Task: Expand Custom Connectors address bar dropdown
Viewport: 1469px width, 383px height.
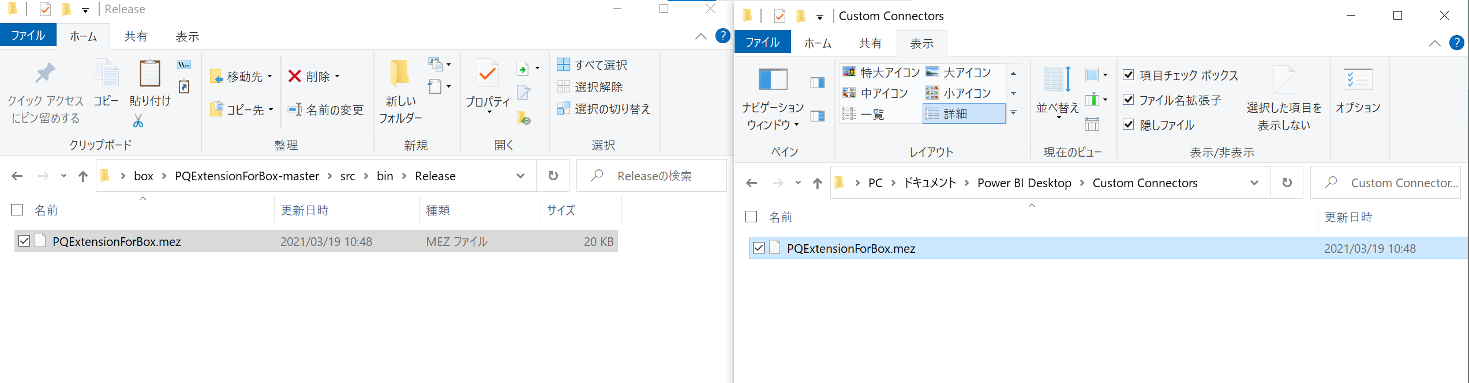Action: tap(1254, 183)
